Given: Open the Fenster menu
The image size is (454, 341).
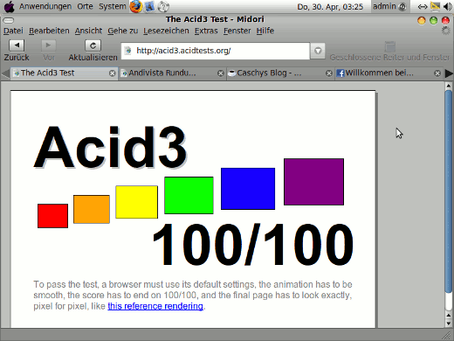Looking at the screenshot, I should coord(237,31).
